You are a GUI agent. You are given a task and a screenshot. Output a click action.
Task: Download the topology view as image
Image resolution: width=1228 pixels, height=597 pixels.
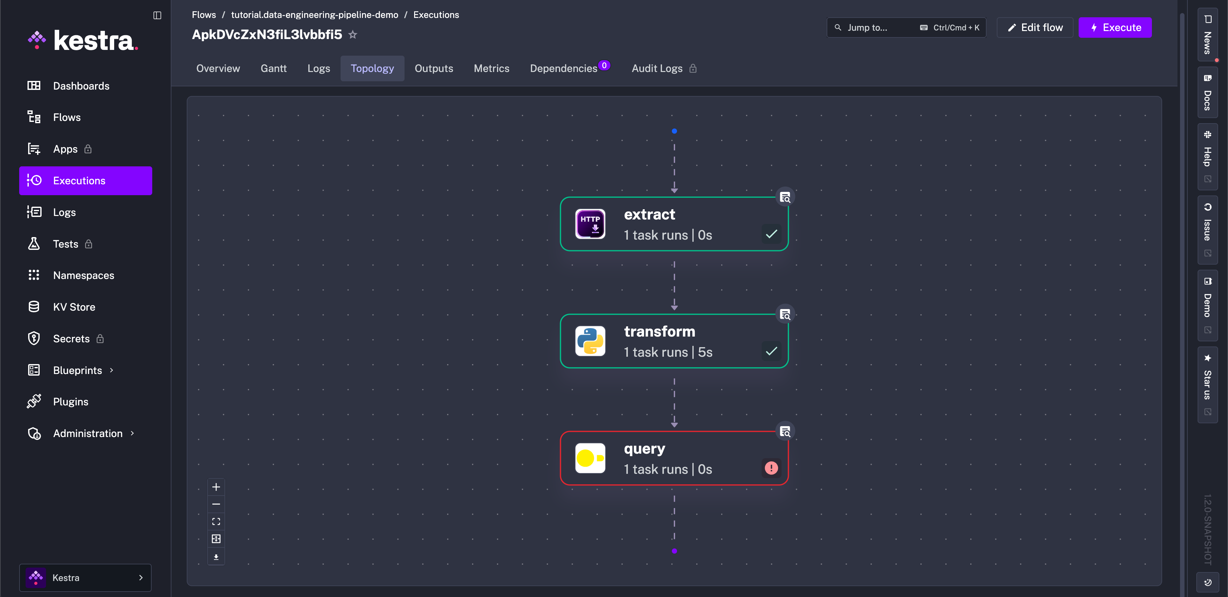(x=216, y=556)
